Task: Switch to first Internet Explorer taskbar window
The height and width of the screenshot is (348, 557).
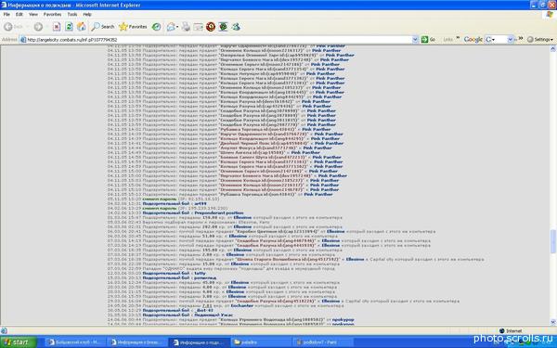Action: [x=75, y=342]
